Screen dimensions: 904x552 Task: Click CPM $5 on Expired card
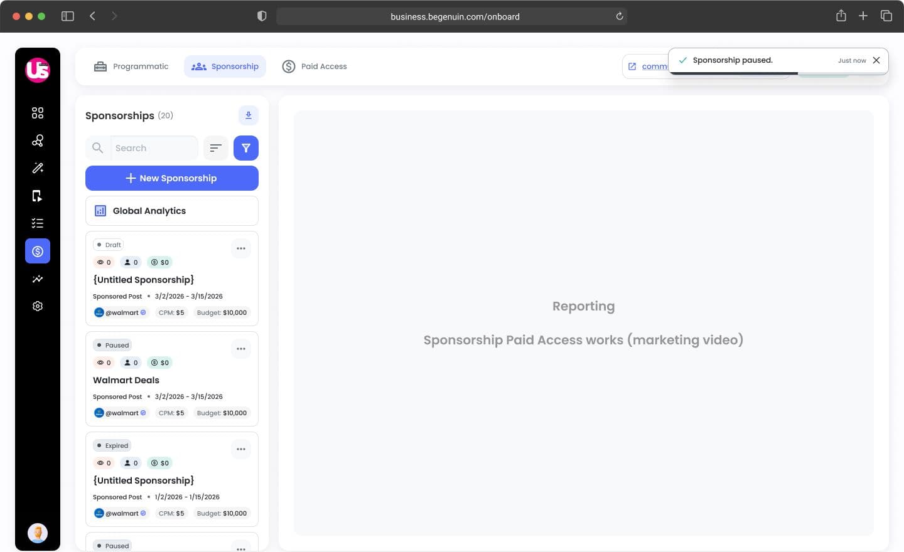(x=171, y=513)
